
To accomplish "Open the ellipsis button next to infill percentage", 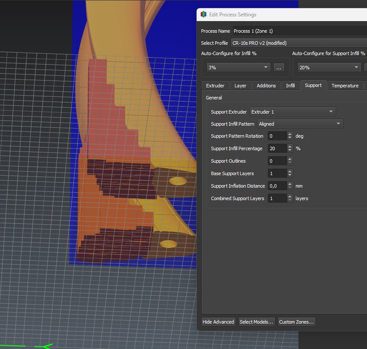I will click(x=279, y=68).
